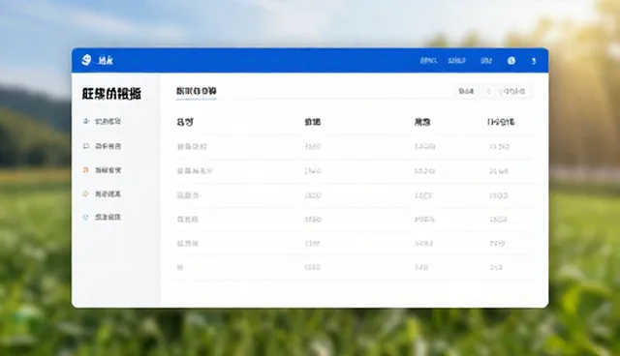
Task: Click the yellow icon in the sidebar
Action: coord(86,193)
